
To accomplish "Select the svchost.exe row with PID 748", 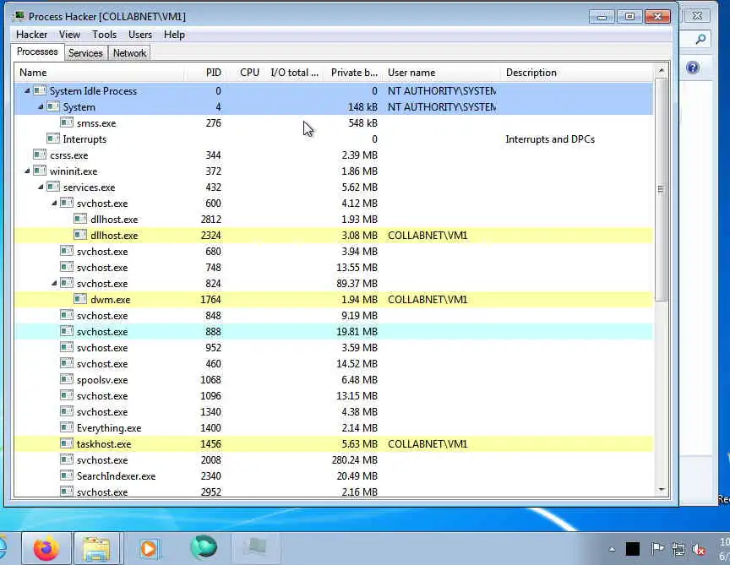I will click(x=334, y=267).
